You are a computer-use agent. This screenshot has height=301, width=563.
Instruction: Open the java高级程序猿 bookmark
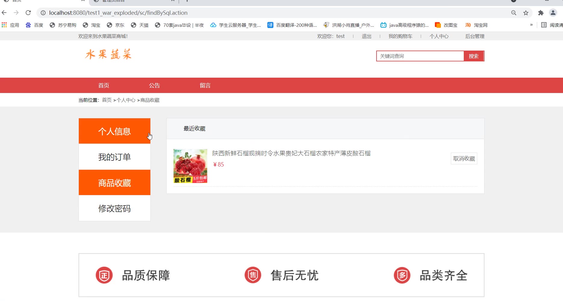click(x=405, y=25)
